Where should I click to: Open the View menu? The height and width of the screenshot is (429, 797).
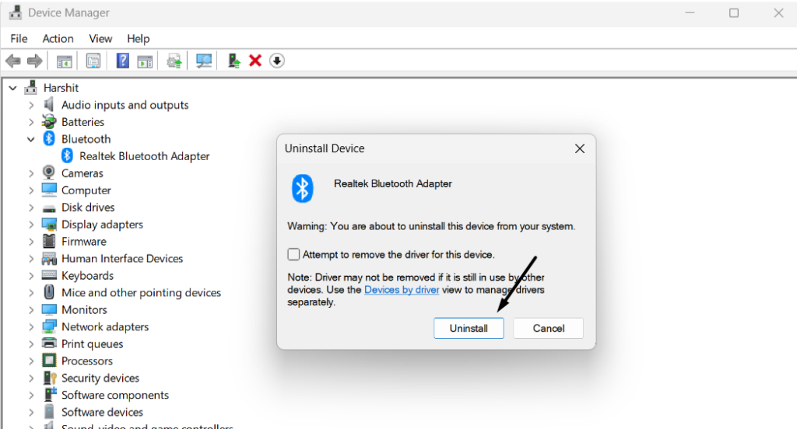pos(100,39)
